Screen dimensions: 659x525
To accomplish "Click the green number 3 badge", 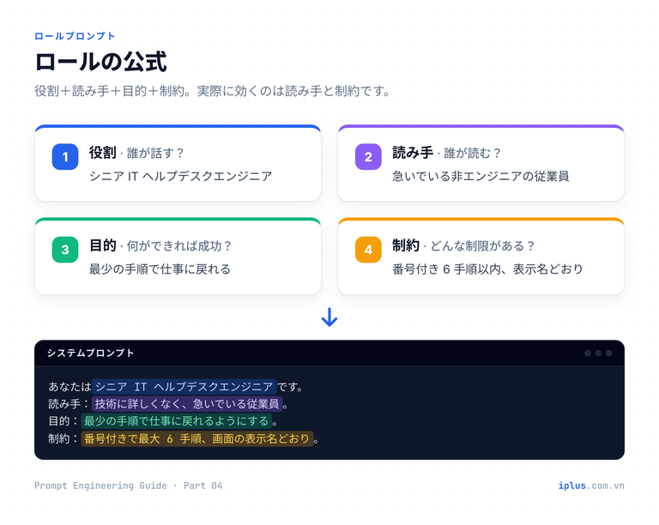I will (65, 250).
